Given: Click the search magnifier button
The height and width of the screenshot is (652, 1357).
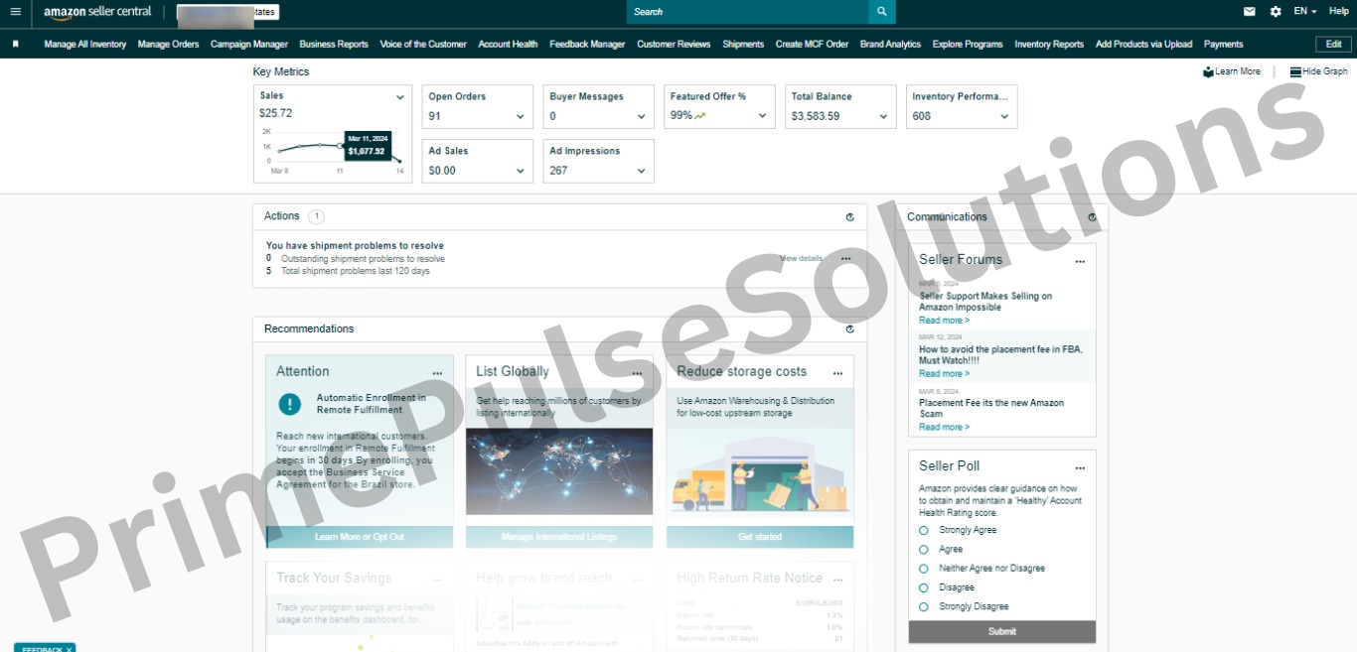Looking at the screenshot, I should pos(881,12).
